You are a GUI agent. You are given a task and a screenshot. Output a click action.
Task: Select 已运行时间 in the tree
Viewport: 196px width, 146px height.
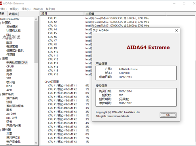pos(13,126)
